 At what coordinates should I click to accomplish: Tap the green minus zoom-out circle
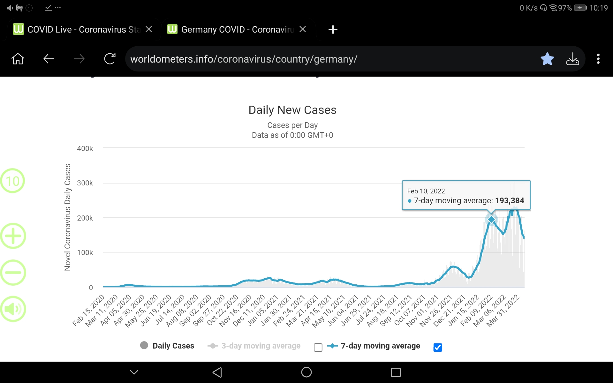tap(13, 273)
